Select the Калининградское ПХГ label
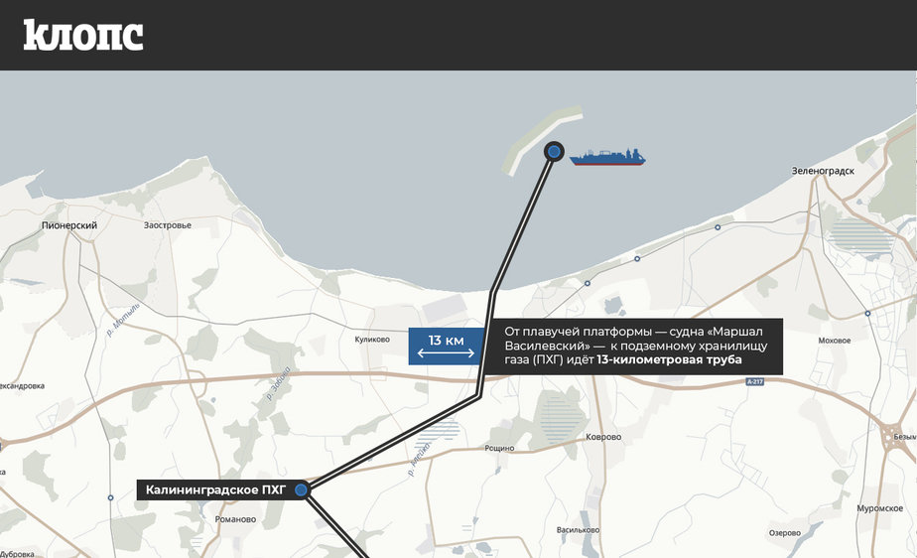917x558 pixels. point(215,489)
